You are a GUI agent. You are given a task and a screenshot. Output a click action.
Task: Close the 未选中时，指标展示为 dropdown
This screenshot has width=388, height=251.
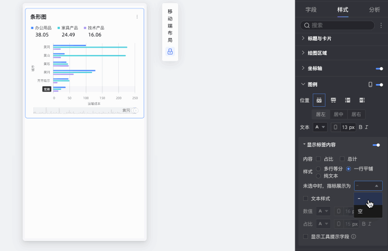click(x=368, y=185)
